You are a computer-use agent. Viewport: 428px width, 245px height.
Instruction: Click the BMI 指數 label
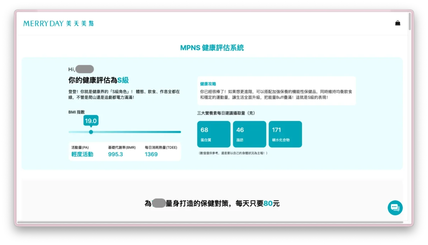tap(77, 112)
